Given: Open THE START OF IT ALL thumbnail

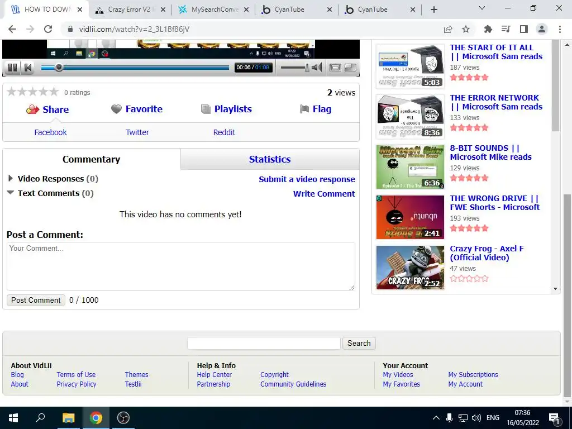Looking at the screenshot, I should coord(411,66).
